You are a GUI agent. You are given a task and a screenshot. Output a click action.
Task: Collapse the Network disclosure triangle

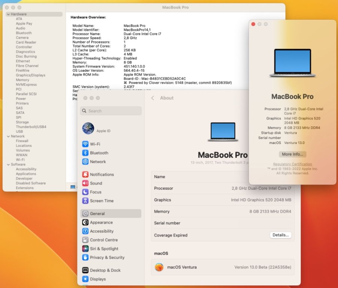click(7, 136)
